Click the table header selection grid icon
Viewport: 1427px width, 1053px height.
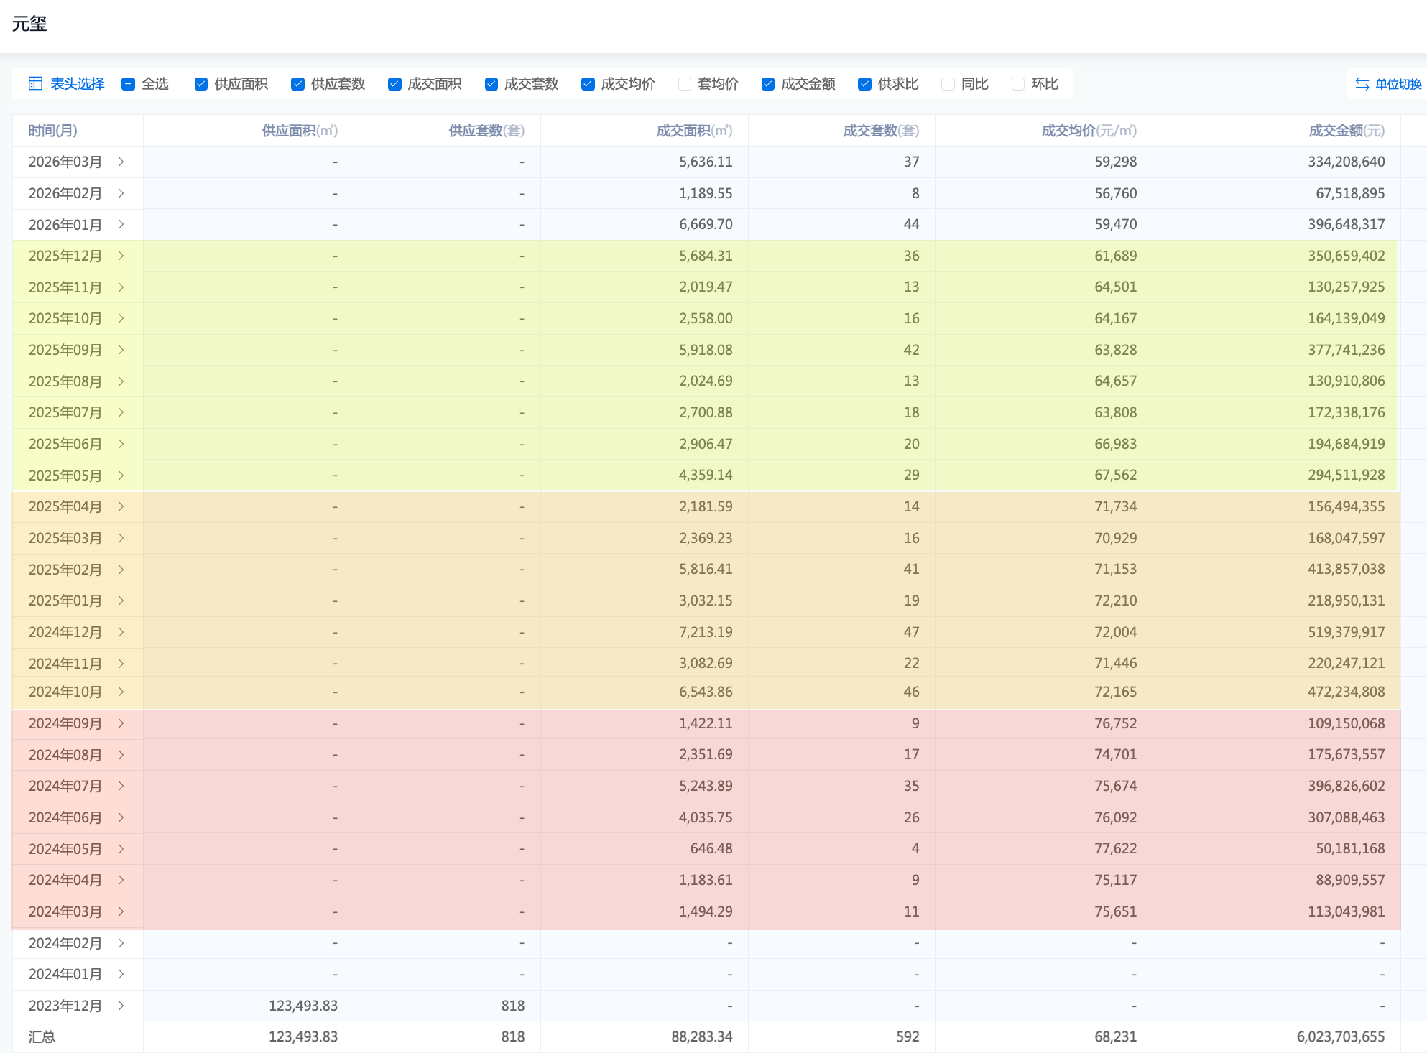35,84
